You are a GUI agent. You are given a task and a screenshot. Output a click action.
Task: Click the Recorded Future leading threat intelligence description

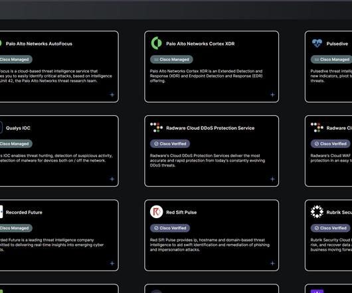(52, 245)
